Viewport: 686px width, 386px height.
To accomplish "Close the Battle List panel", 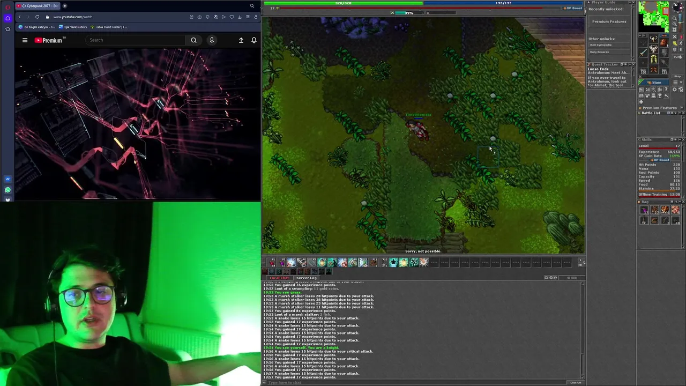I will pyautogui.click(x=683, y=113).
